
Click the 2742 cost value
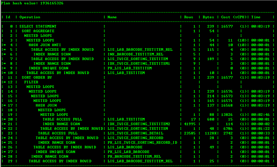click(228, 133)
